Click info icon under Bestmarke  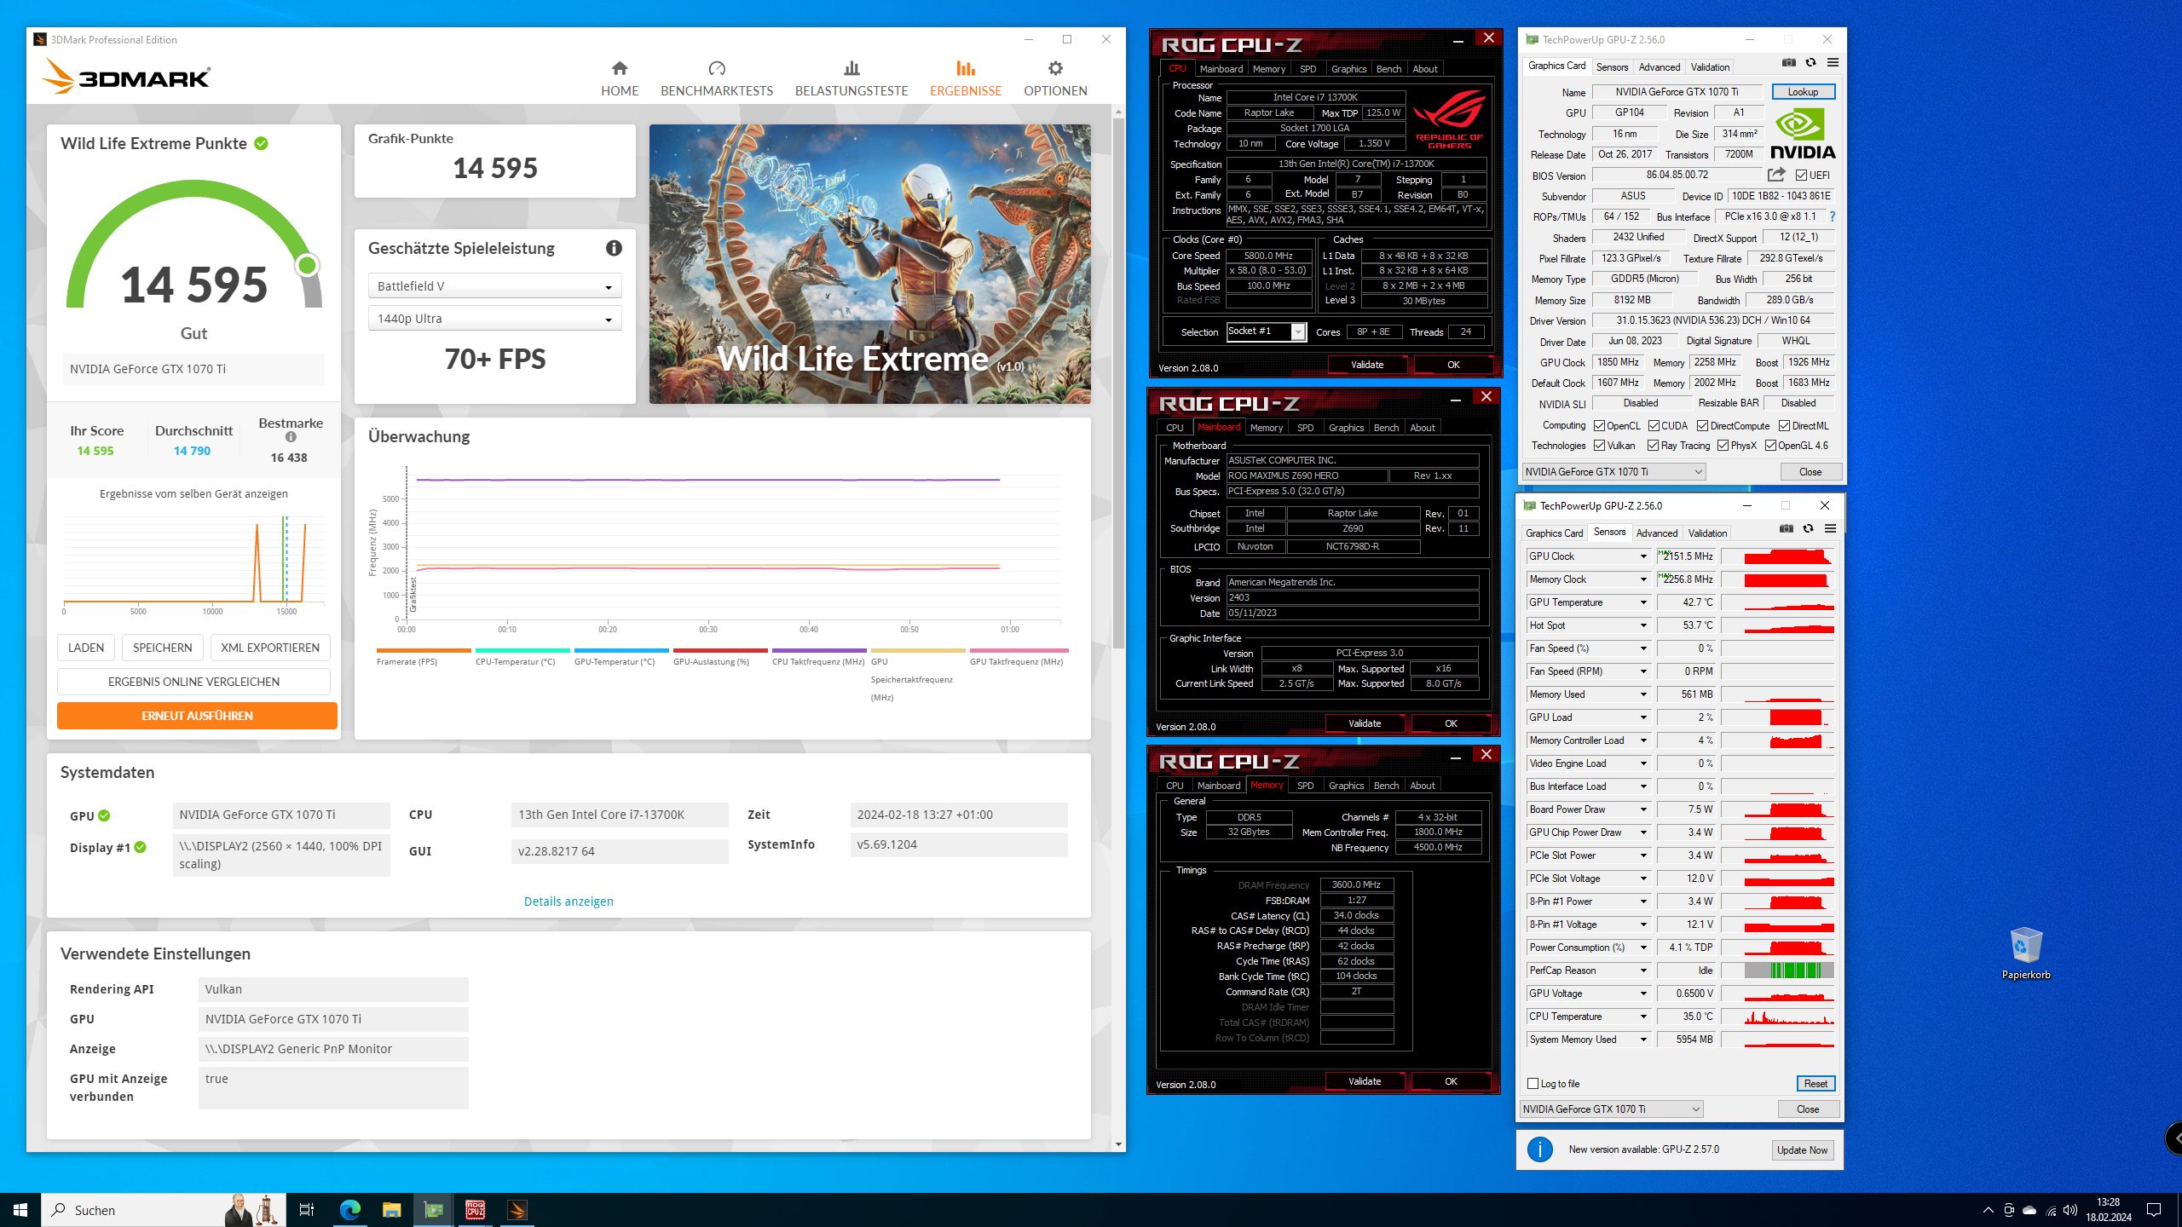(x=291, y=437)
